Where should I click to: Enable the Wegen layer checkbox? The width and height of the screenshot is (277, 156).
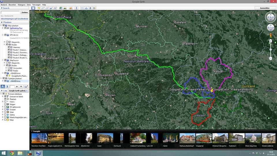pyautogui.click(x=5, y=104)
